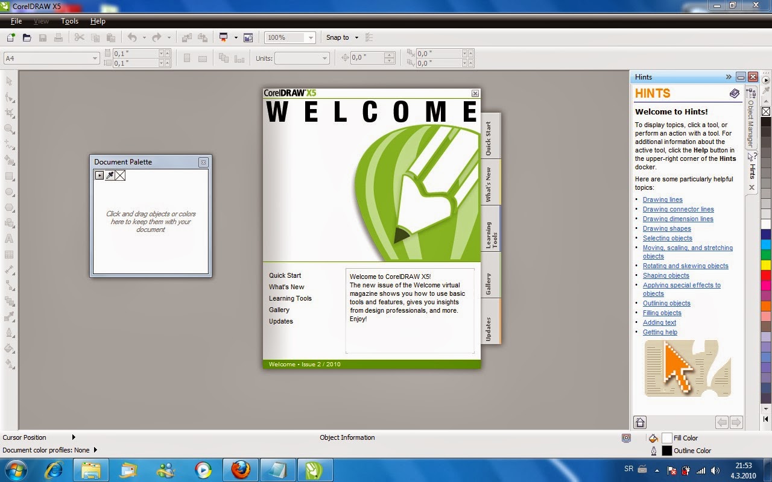
Task: Open Firefox from the taskbar
Action: click(x=240, y=469)
